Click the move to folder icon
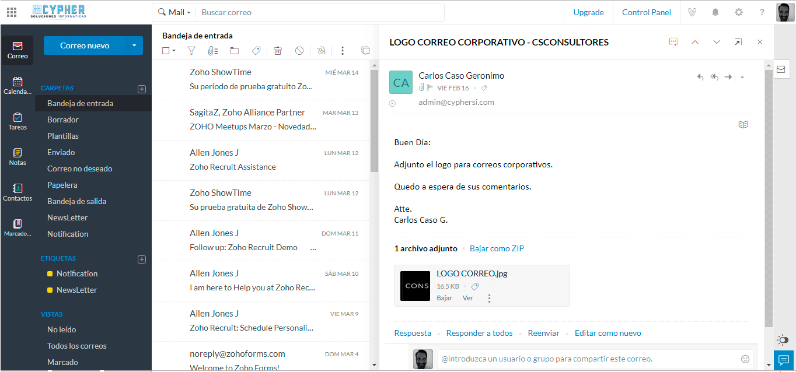This screenshot has height=372, width=796. (234, 51)
